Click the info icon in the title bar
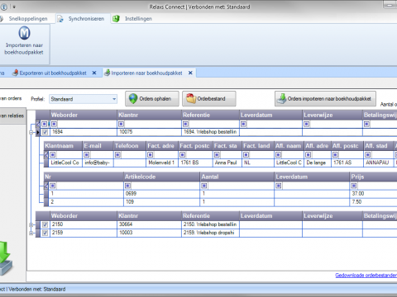This screenshot has width=397, height=297. (3, 7)
